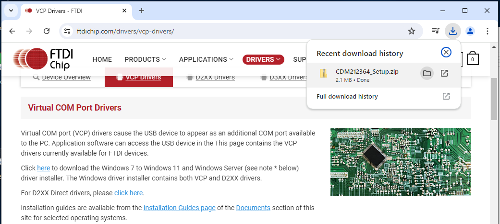Image resolution: width=500 pixels, height=224 pixels.
Task: Expand the DRIVERS dropdown
Action: pyautogui.click(x=263, y=59)
